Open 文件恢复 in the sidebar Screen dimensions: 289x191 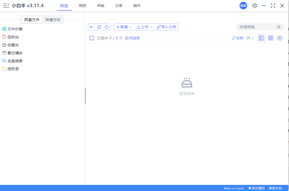(12, 29)
